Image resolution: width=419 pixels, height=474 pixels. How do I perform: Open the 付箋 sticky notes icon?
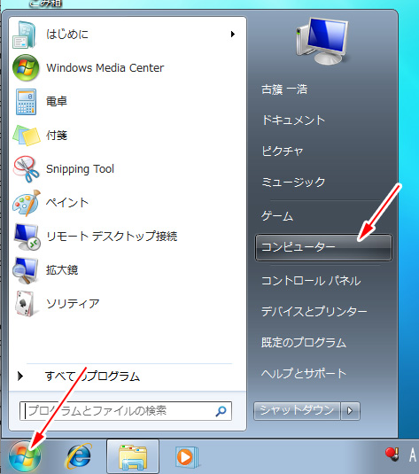27,136
